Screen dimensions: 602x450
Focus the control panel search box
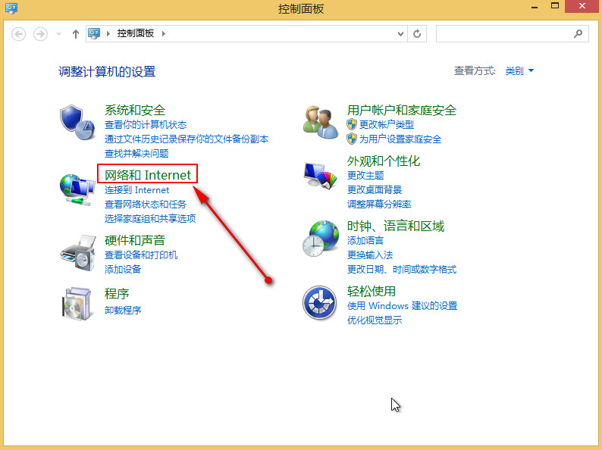click(x=513, y=34)
